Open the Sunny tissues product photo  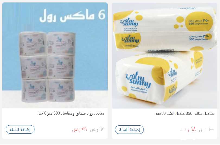point(164,55)
